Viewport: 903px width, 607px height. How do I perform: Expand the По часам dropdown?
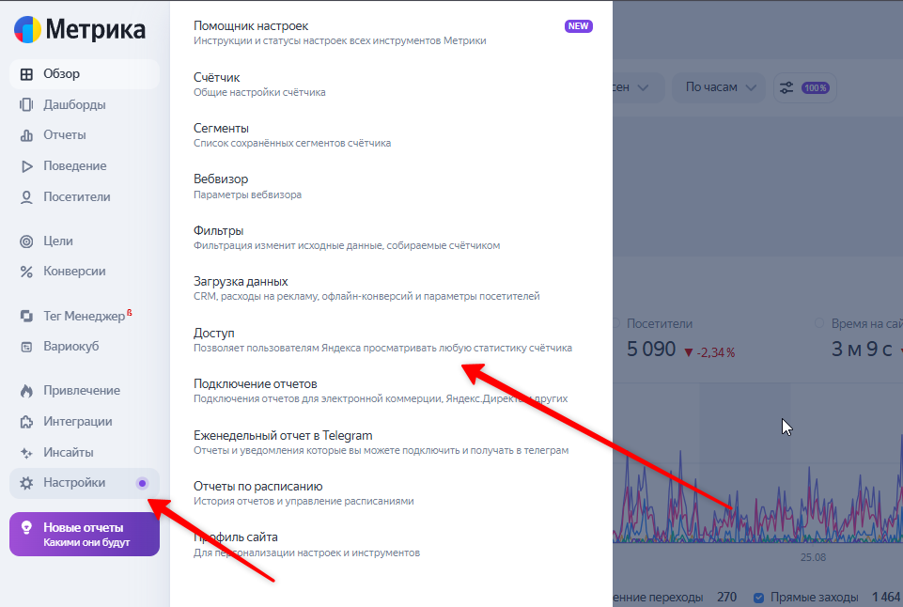(x=720, y=87)
